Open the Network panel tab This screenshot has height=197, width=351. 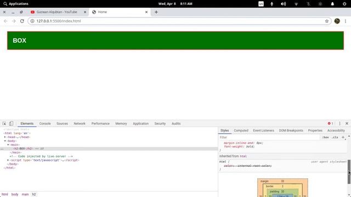[x=80, y=124]
